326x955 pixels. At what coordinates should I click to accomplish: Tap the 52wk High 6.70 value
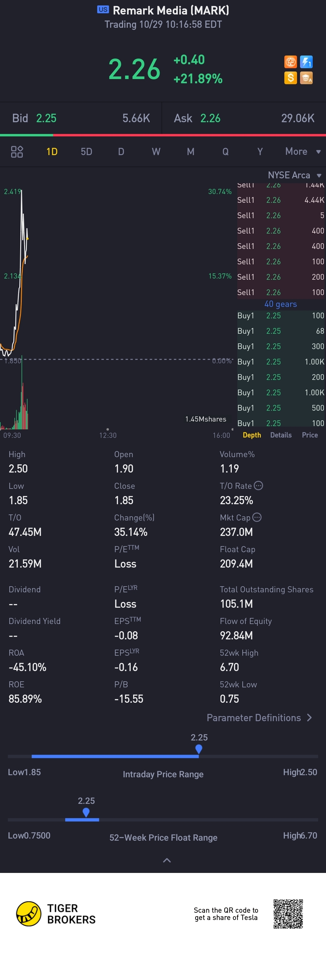[230, 667]
